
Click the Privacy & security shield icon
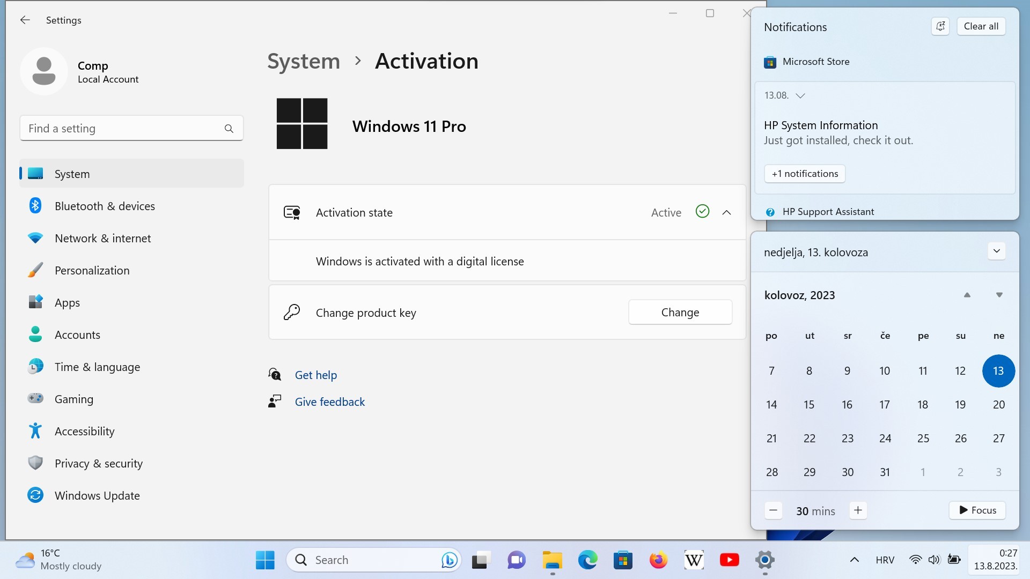35,463
